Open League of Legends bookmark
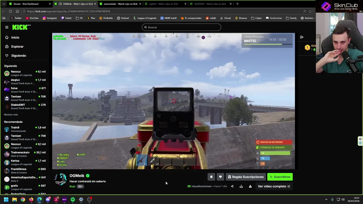 pos(145,18)
